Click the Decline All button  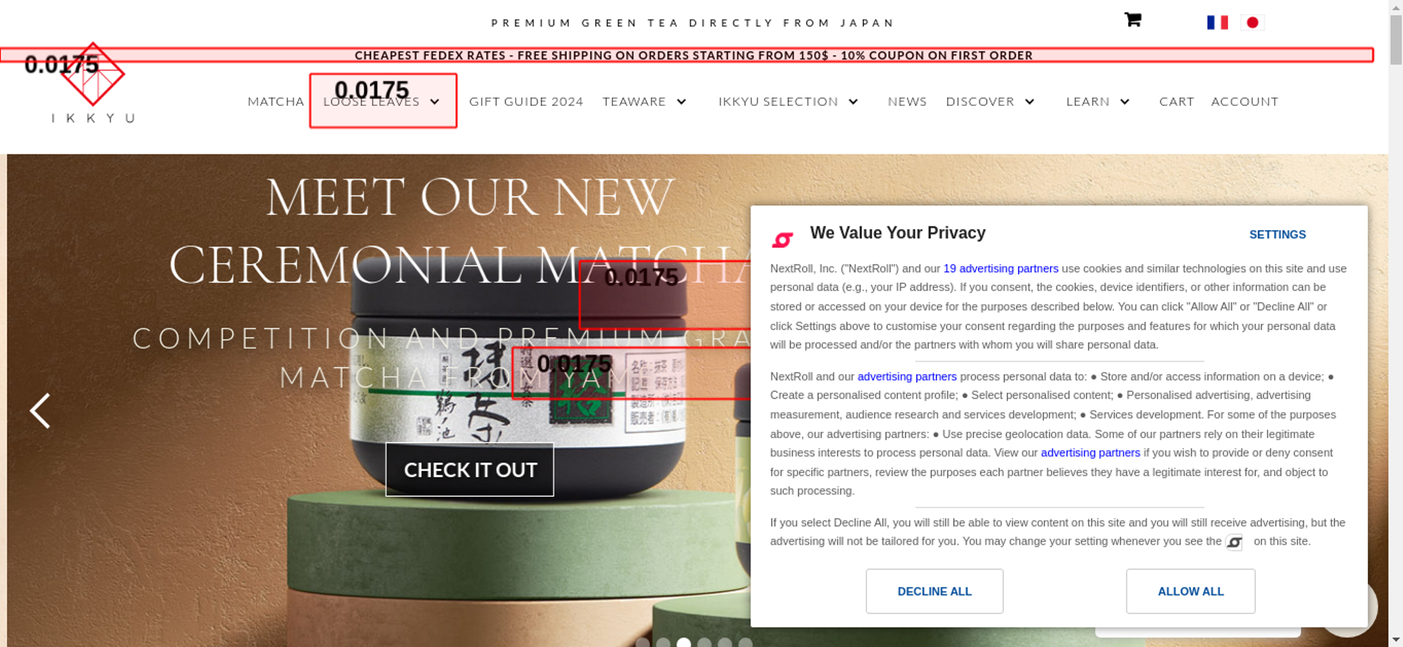coord(934,591)
